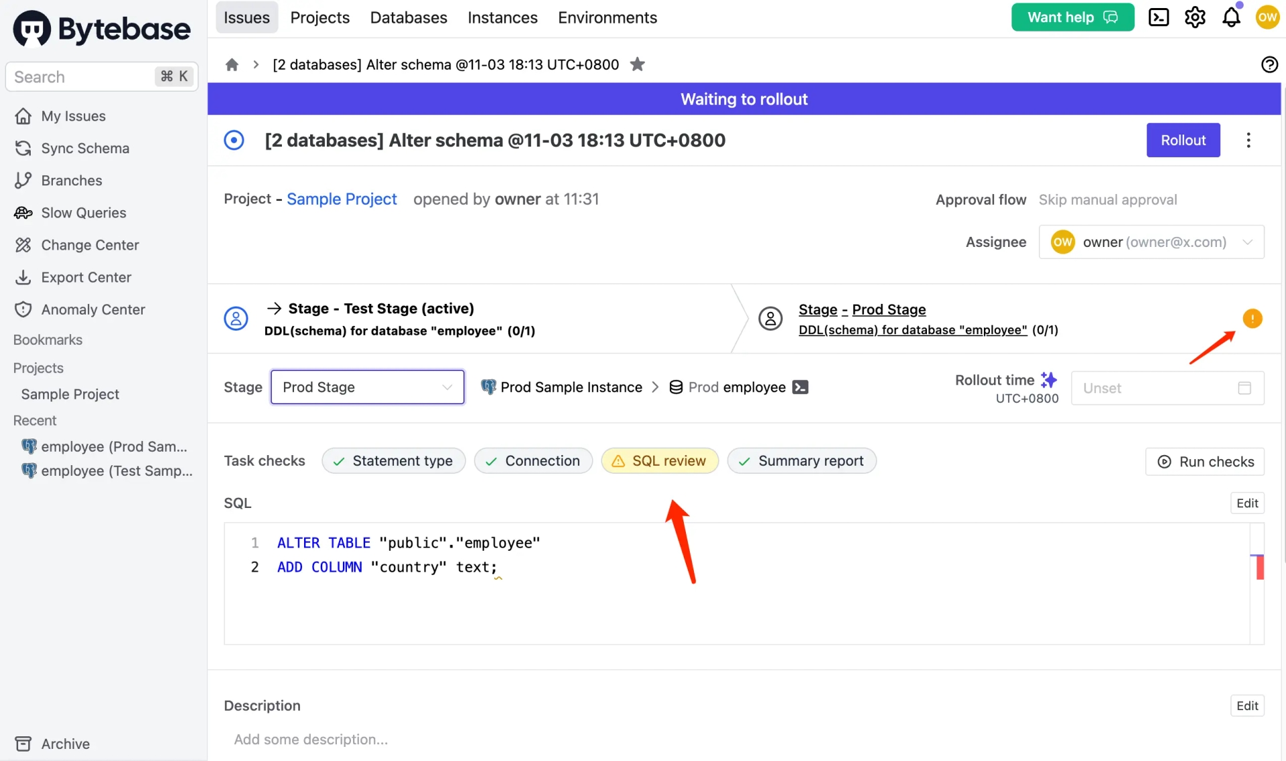Open the SQL review warning check

click(660, 460)
